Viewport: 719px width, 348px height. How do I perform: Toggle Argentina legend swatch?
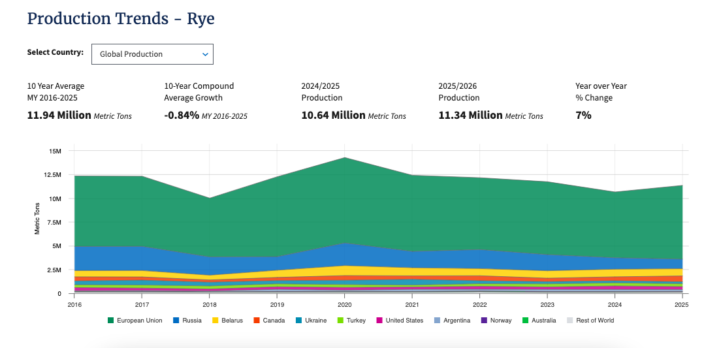[x=437, y=321]
